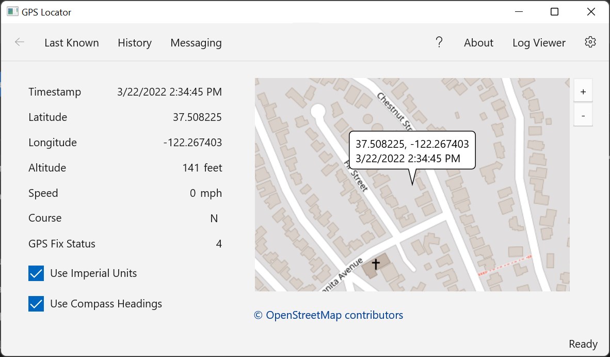The width and height of the screenshot is (610, 357).
Task: Zoom in the map with plus button
Action: tap(583, 92)
